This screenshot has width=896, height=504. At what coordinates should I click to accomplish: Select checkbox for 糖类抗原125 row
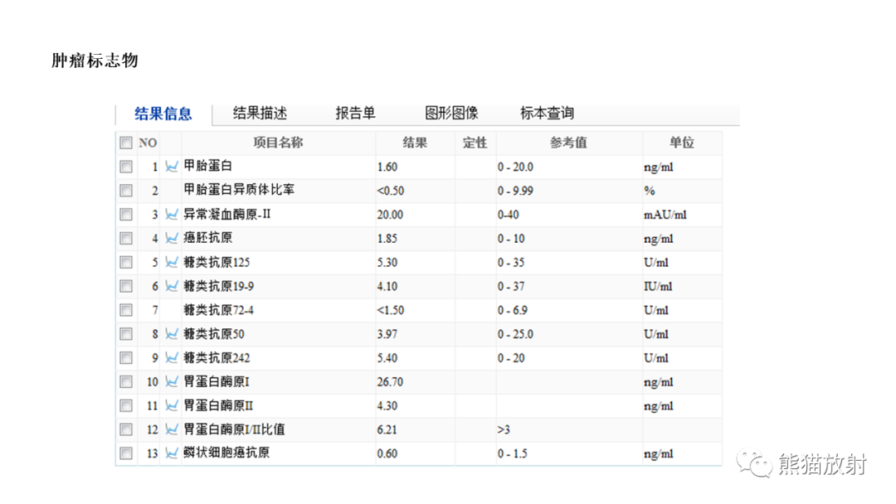pos(126,263)
